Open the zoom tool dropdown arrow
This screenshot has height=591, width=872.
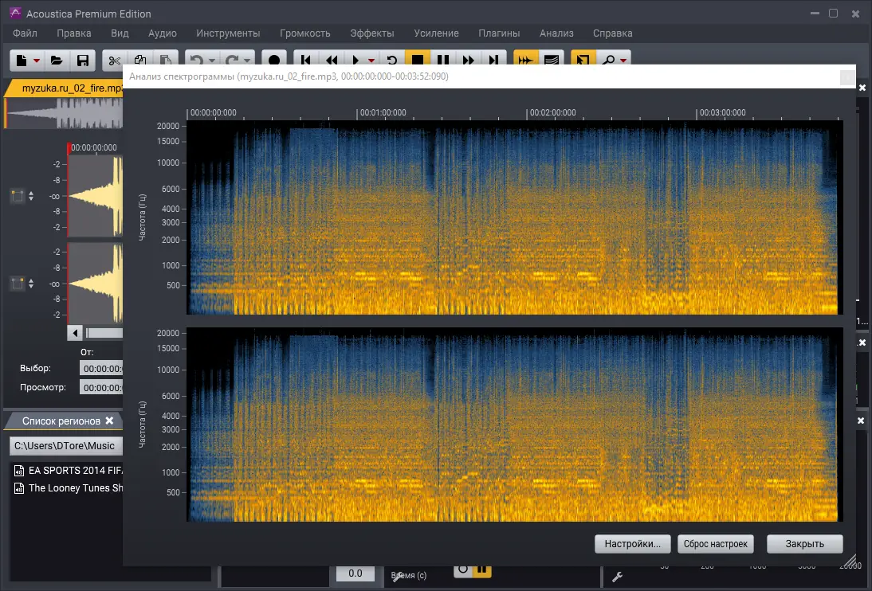(623, 61)
